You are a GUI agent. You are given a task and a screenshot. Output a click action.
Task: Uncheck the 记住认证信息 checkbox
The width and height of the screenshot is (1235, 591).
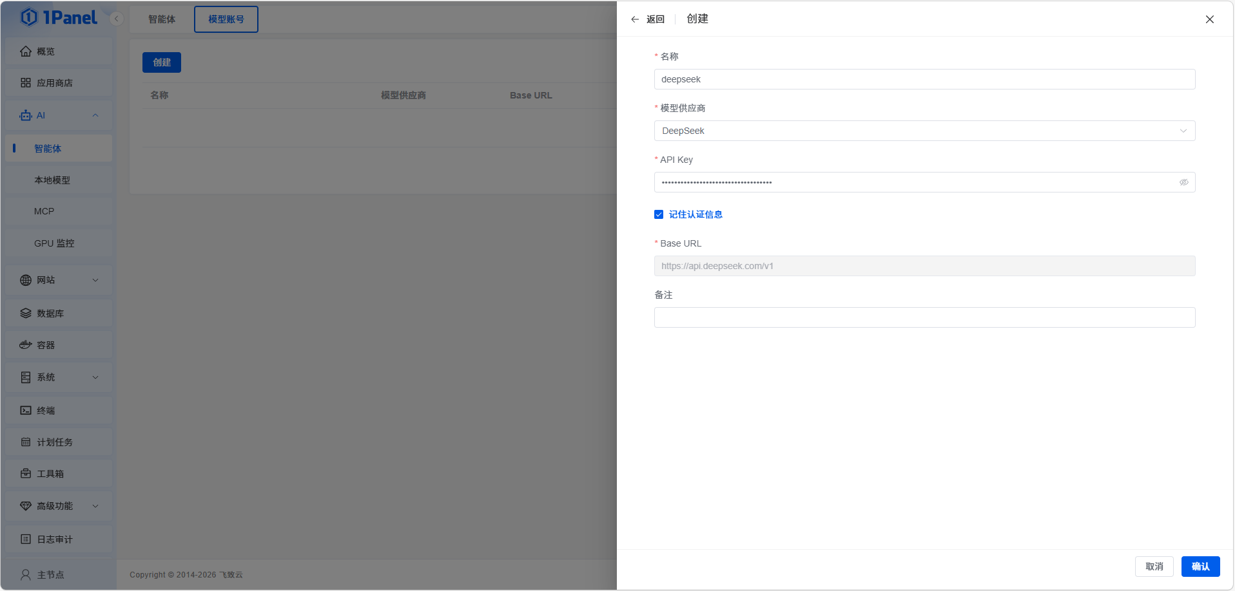(x=659, y=214)
